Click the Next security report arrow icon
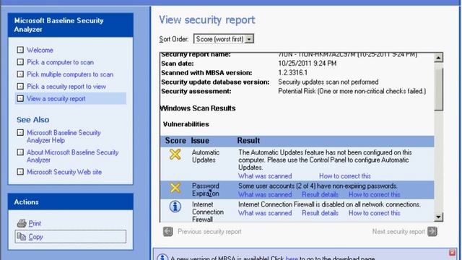This screenshot has width=462, height=260. pyautogui.click(x=432, y=231)
